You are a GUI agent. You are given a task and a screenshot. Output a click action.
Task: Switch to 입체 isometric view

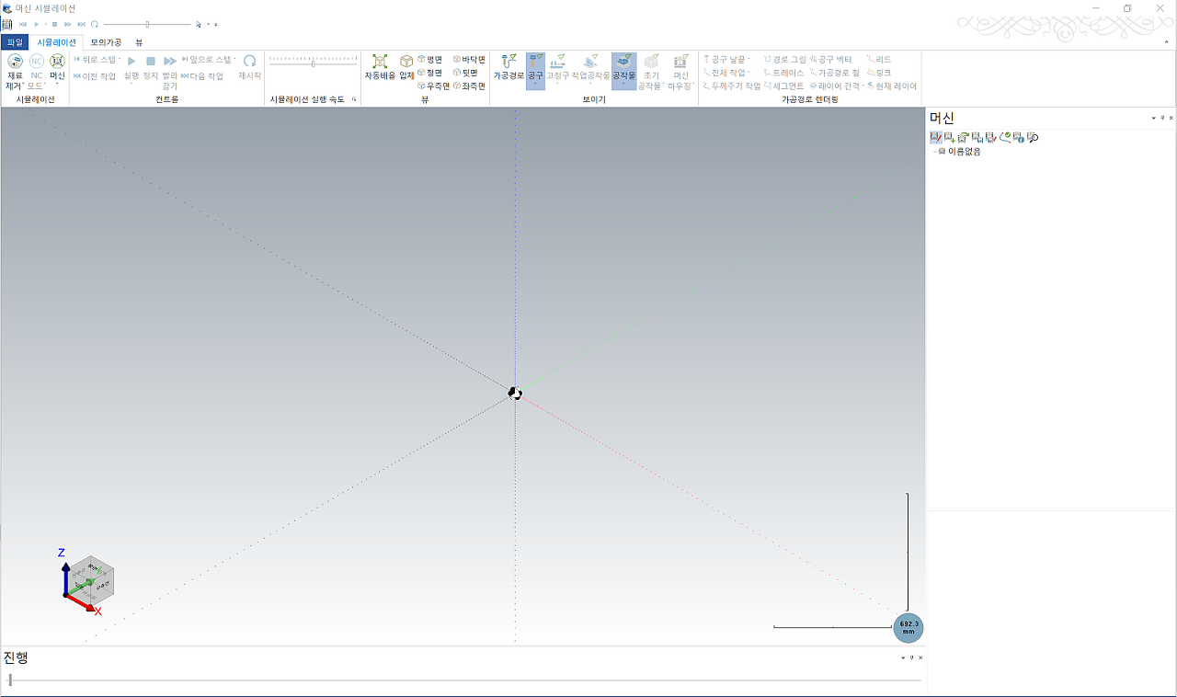coord(406,67)
